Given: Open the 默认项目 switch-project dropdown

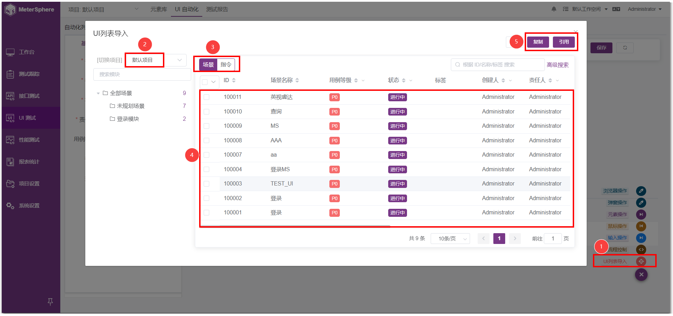Looking at the screenshot, I should [156, 60].
